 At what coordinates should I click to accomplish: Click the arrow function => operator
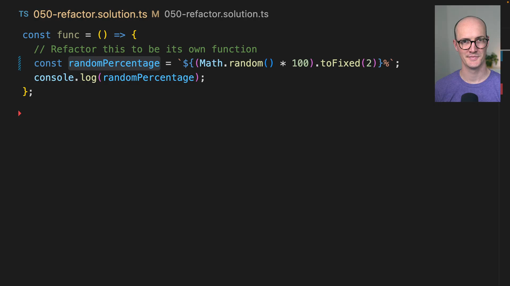point(120,35)
